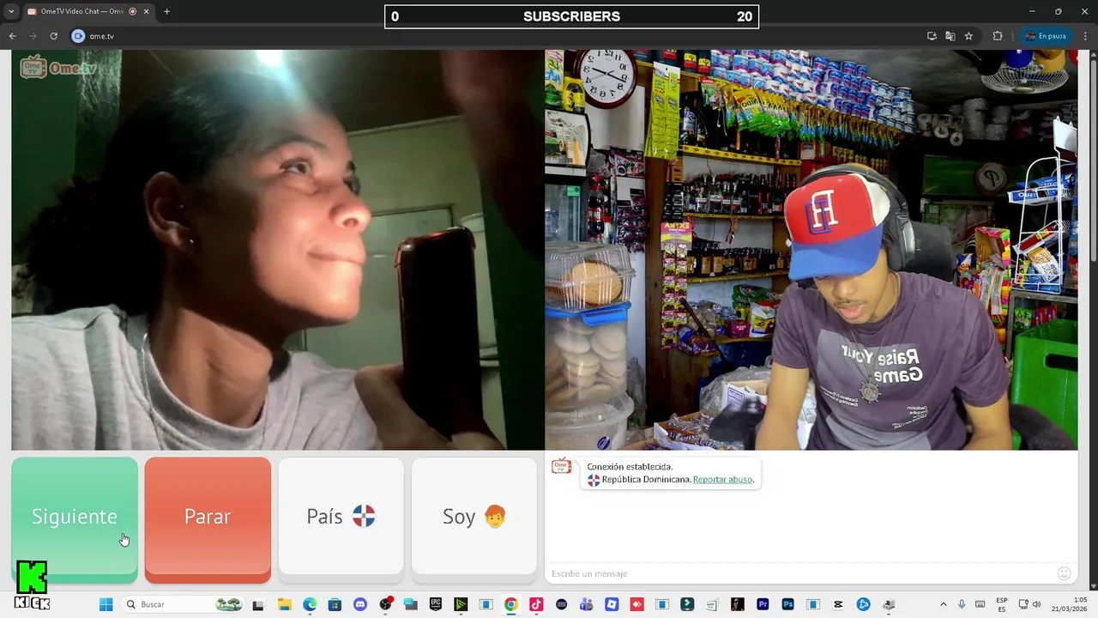The image size is (1098, 618).
Task: Open the País country selector
Action: click(341, 516)
